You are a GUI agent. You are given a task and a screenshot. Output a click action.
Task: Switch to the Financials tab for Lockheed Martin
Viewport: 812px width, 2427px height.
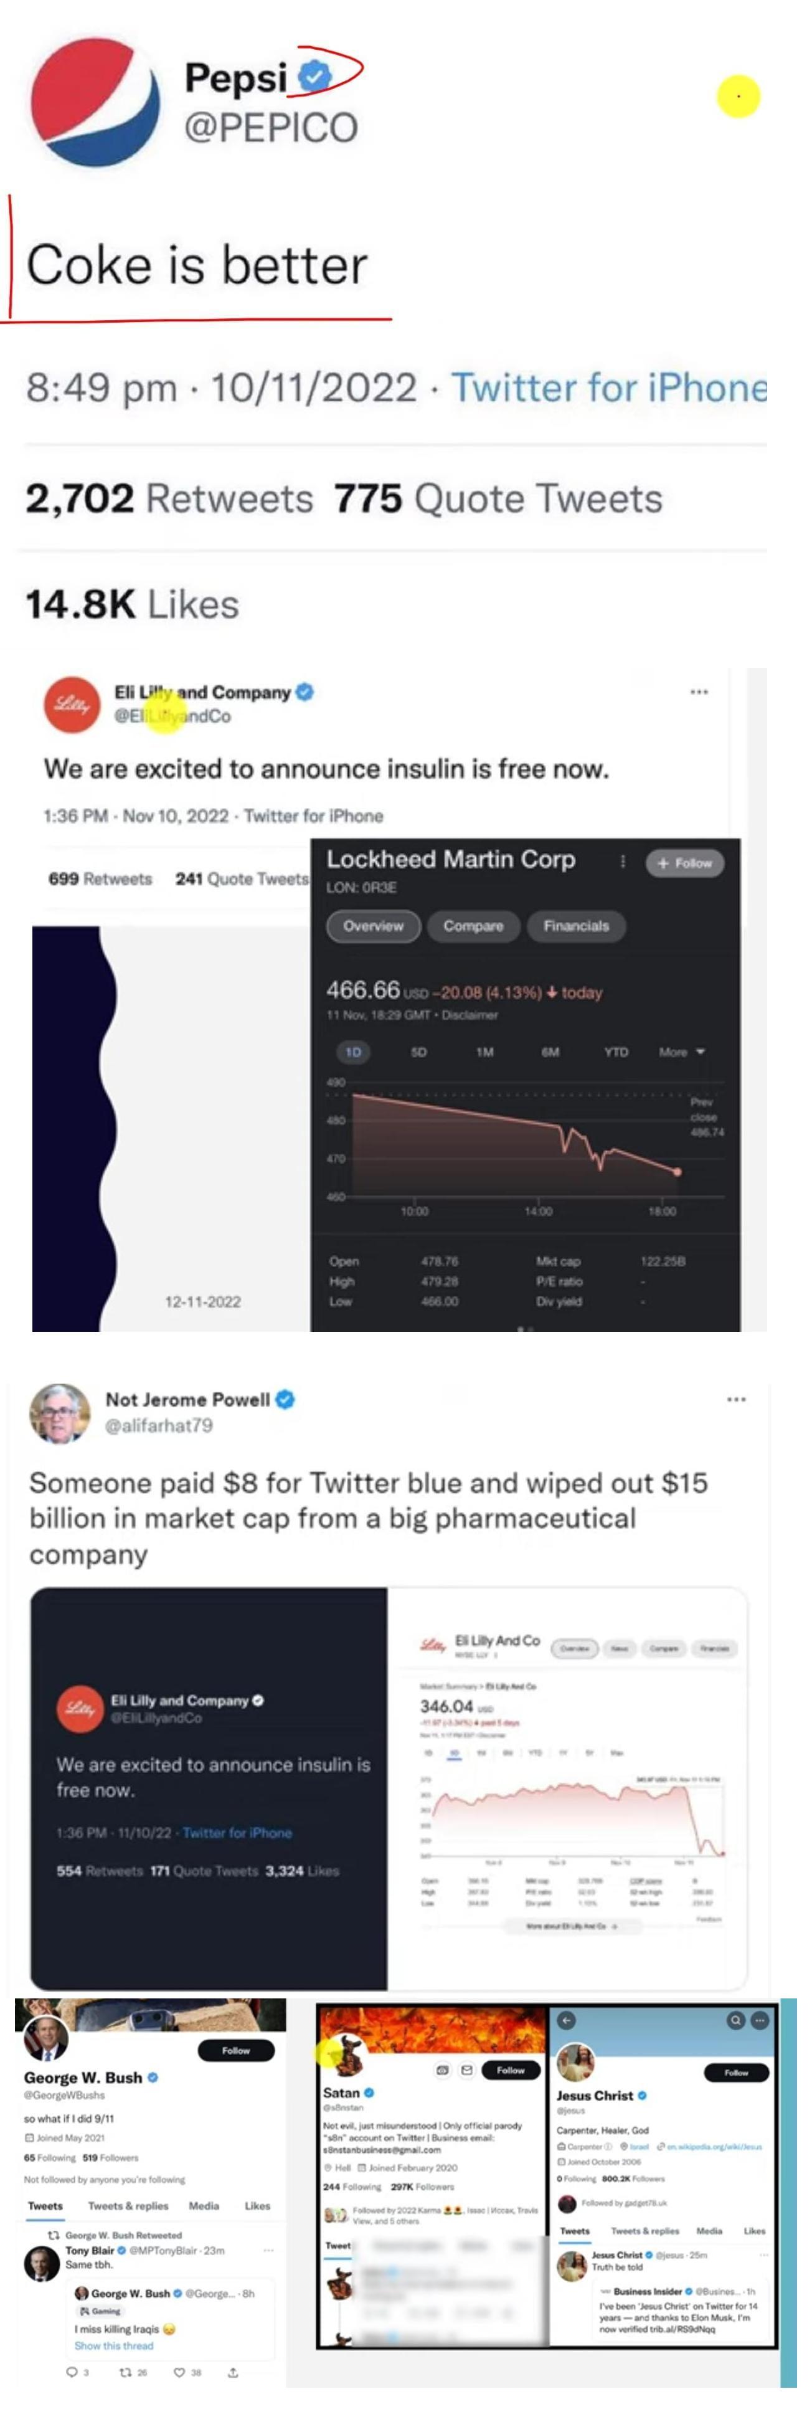[x=575, y=926]
